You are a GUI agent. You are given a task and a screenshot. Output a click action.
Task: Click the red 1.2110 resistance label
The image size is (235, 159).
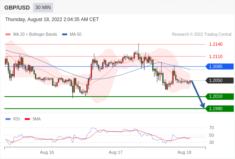click(x=216, y=56)
